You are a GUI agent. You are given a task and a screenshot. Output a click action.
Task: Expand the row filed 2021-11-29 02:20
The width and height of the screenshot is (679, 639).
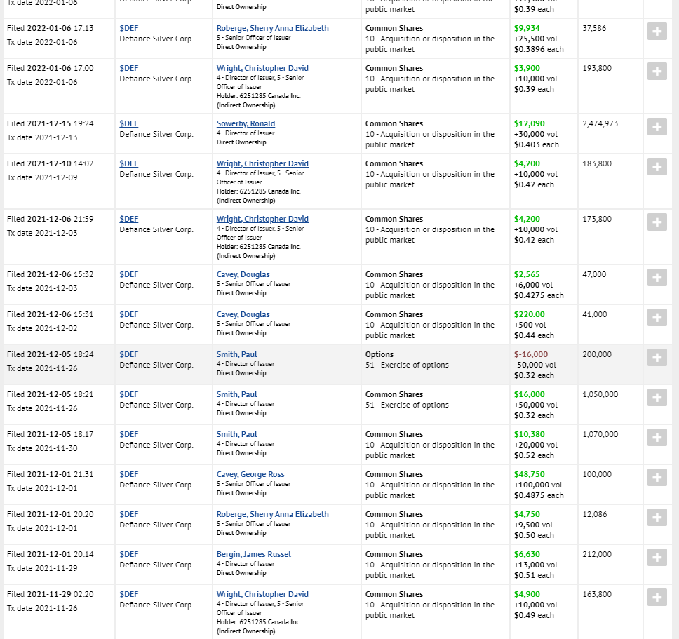tap(657, 598)
